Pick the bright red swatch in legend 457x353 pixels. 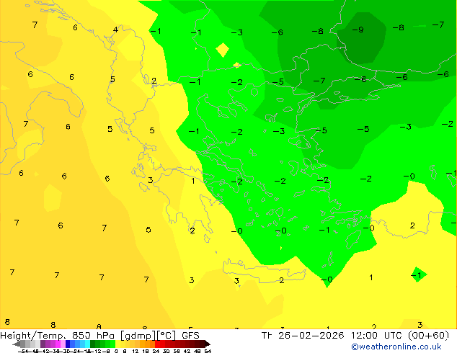pos(157,344)
